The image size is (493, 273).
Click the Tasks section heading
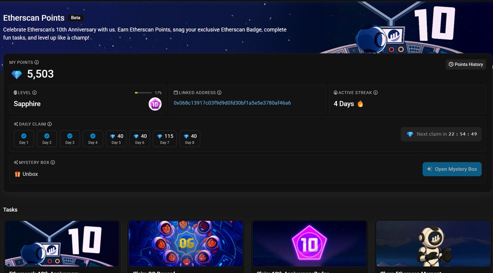pos(10,210)
